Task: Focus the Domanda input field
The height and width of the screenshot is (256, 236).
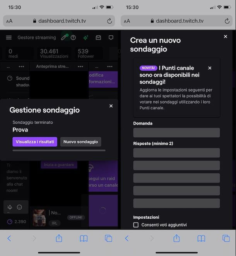Action: [x=176, y=133]
